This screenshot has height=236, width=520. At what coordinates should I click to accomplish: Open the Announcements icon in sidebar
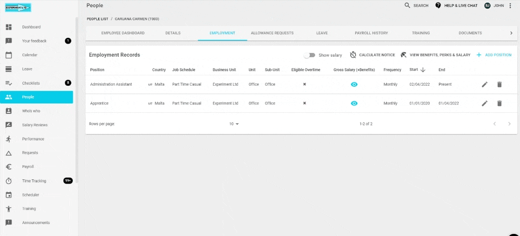tap(9, 222)
